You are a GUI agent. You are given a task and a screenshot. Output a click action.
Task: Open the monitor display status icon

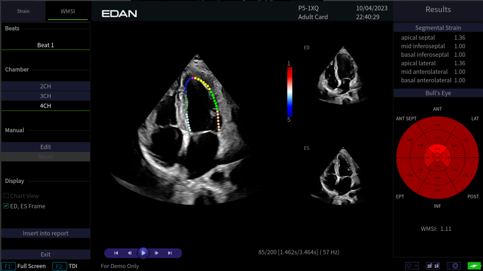click(x=411, y=266)
